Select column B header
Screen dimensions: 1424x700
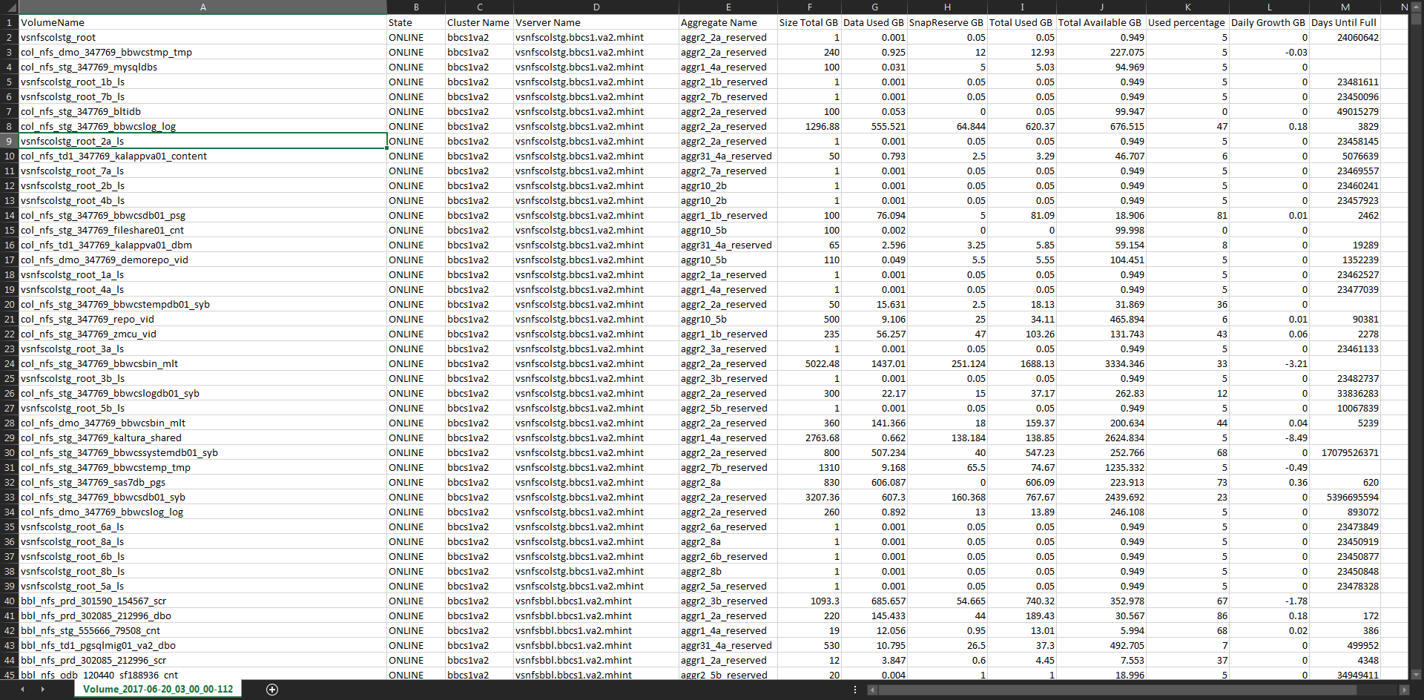[x=416, y=7]
